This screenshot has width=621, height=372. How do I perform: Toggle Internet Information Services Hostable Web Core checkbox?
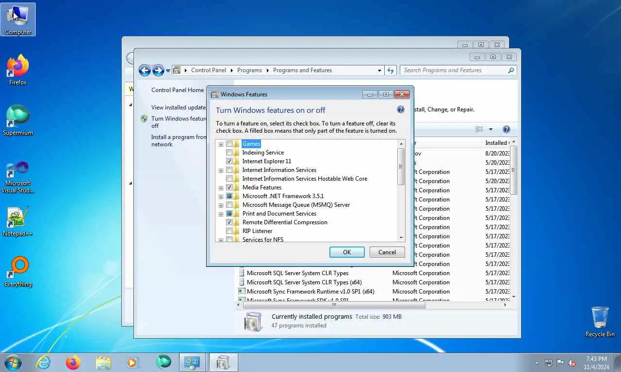coord(229,179)
